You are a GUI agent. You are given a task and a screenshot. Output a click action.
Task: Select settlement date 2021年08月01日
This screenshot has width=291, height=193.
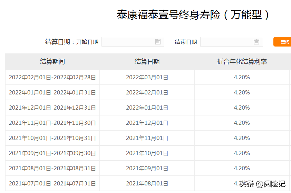pyautogui.click(x=147, y=184)
